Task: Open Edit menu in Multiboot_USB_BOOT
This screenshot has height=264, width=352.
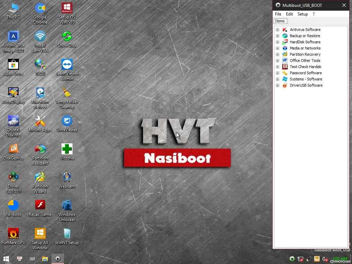Action: point(289,14)
